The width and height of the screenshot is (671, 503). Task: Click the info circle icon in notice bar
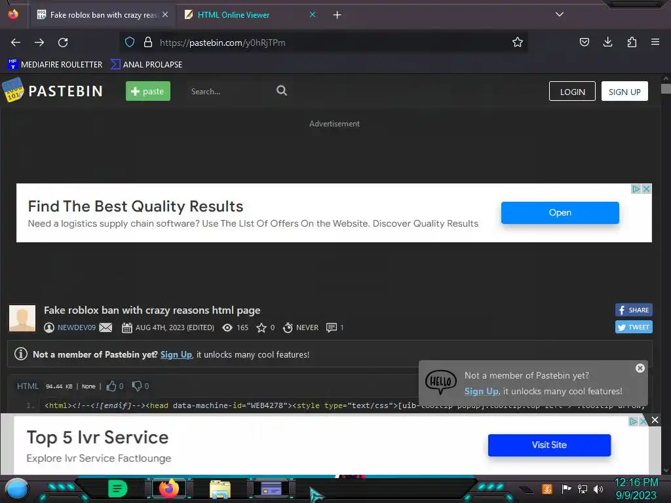[21, 354]
